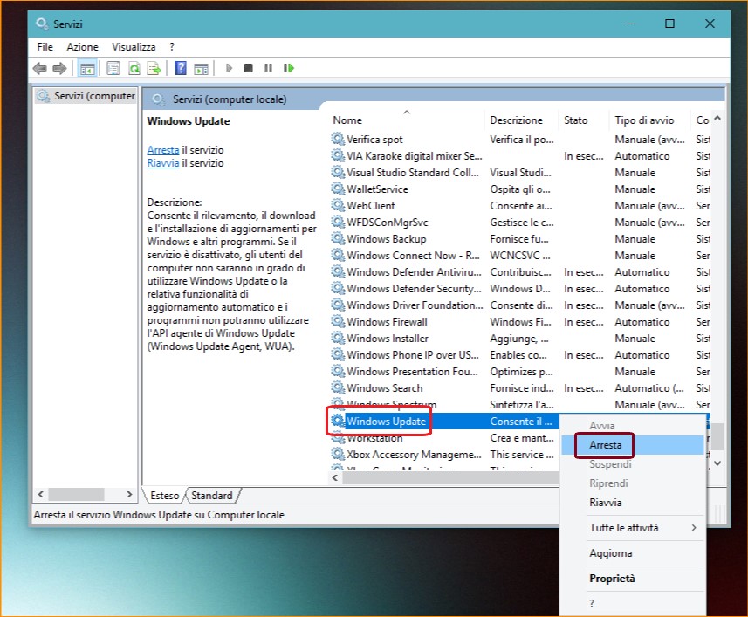Select the Windows Defender Security service row
Image resolution: width=748 pixels, height=617 pixels.
[520, 289]
